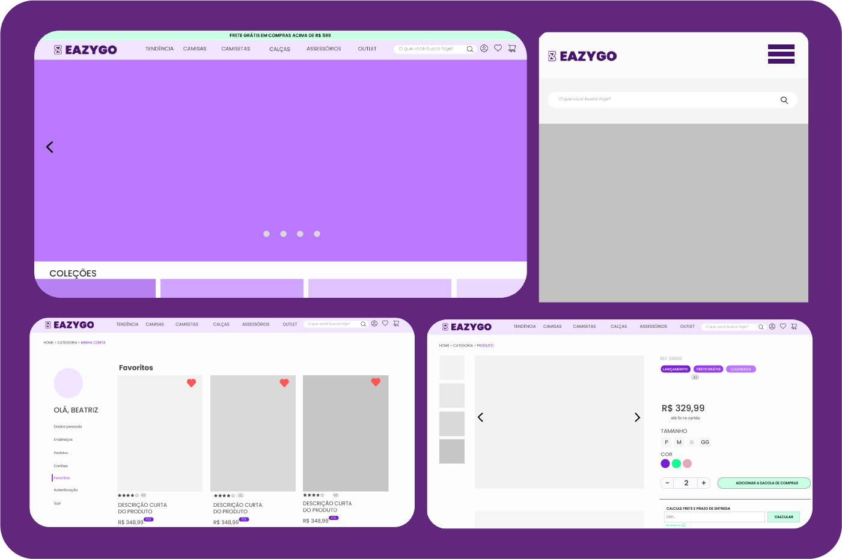Screen dimensions: 842x559
Task: Open the hamburger menu on mobile screen
Action: (x=781, y=54)
